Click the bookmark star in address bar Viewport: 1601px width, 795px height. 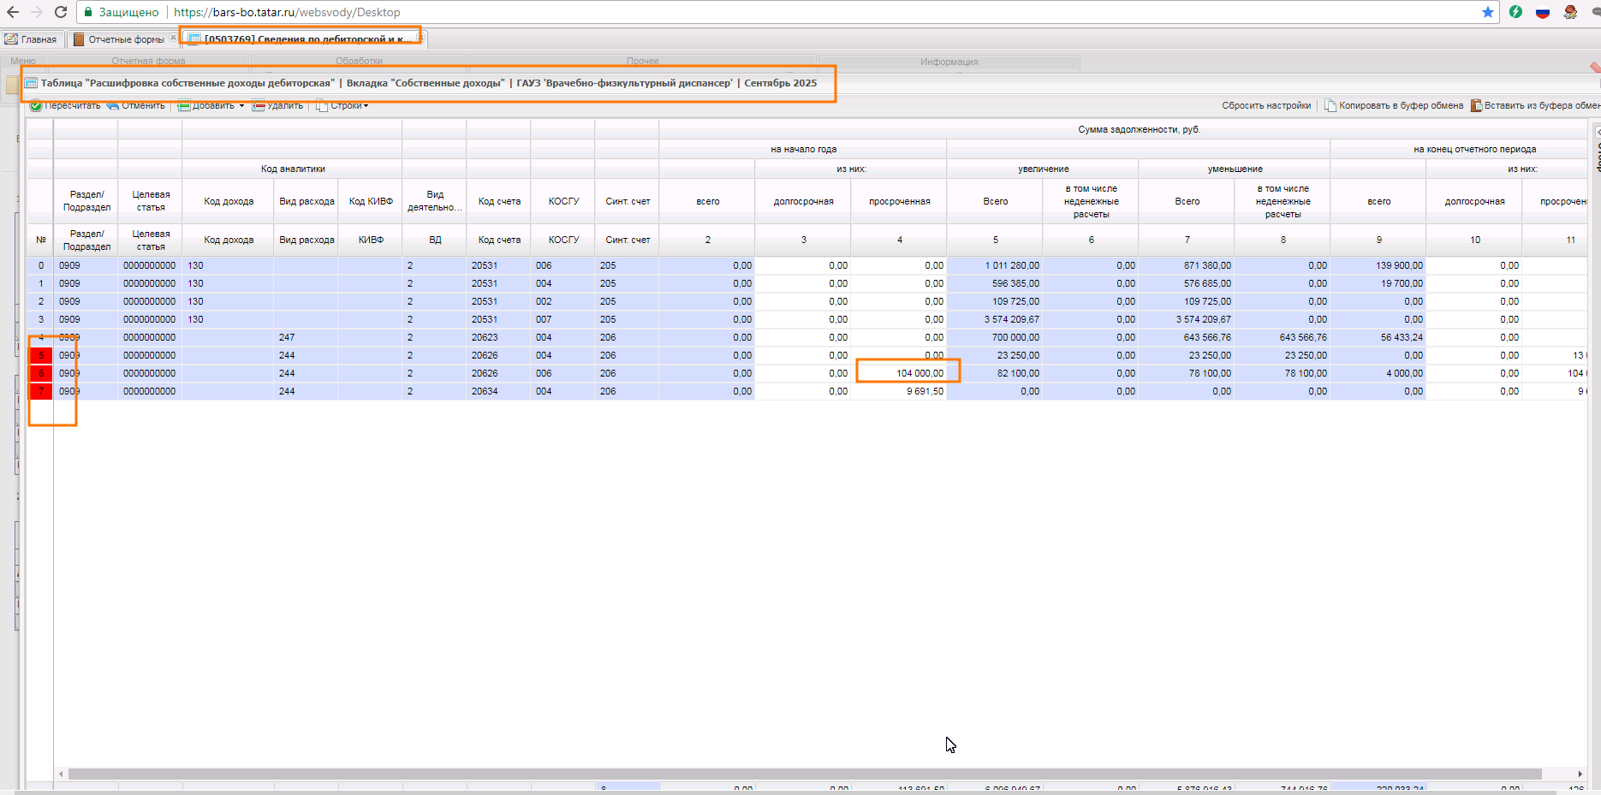[x=1488, y=12]
